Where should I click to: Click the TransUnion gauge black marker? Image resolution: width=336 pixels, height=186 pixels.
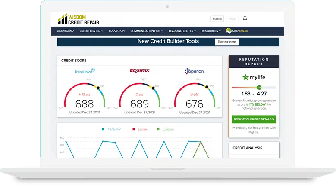point(98,88)
